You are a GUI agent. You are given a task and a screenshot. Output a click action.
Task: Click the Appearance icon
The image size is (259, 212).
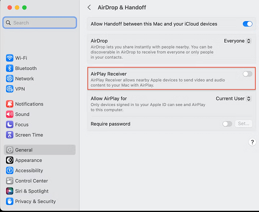tap(10, 160)
